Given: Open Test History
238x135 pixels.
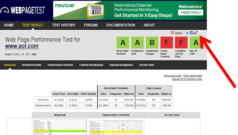Looking at the screenshot, I should 64,25.
